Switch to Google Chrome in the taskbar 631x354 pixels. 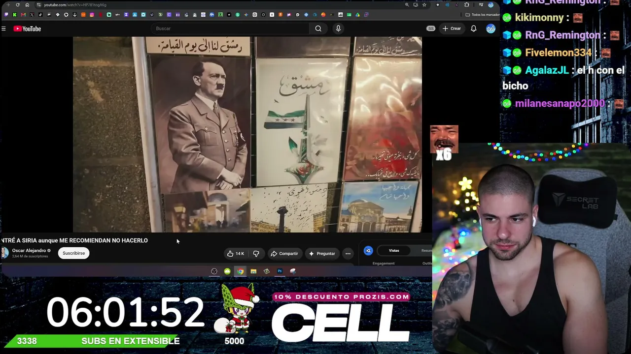[240, 271]
